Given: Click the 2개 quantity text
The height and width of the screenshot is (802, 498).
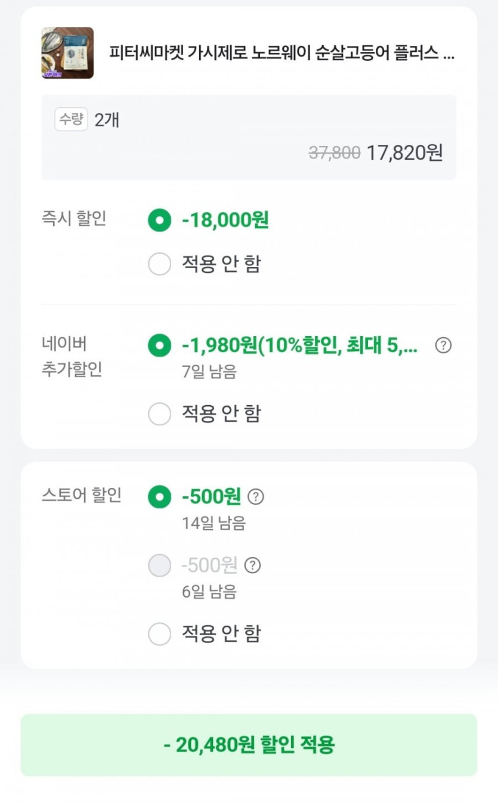Looking at the screenshot, I should point(107,120).
